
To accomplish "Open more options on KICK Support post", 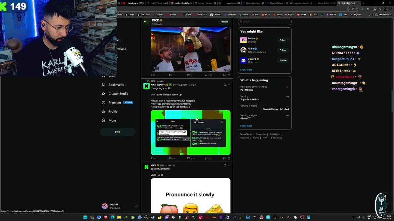I will 229,85.
